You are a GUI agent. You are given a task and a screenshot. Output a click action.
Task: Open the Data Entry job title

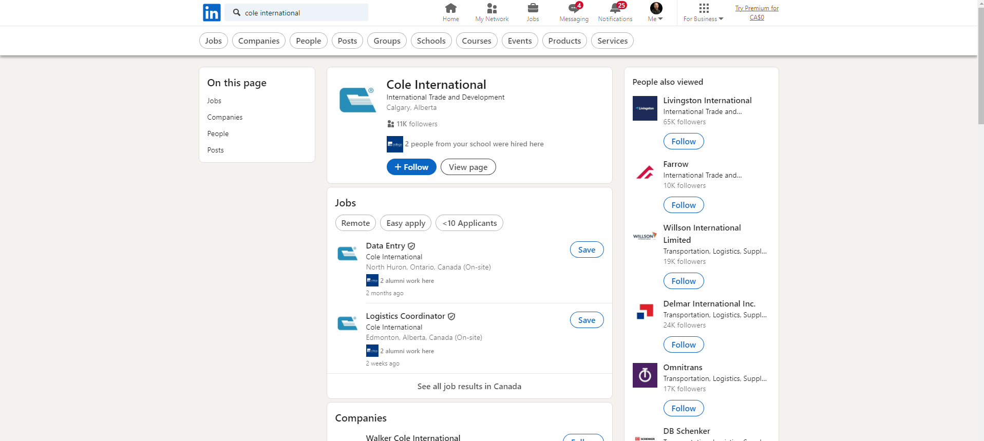(385, 246)
